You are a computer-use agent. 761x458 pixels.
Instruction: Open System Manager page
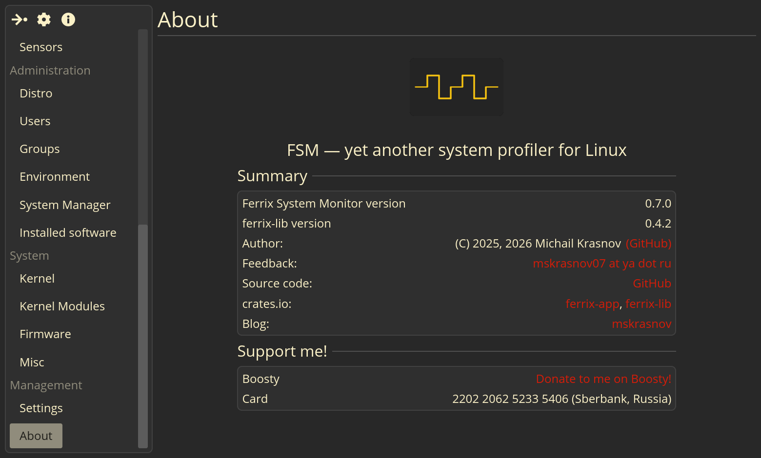coord(65,205)
